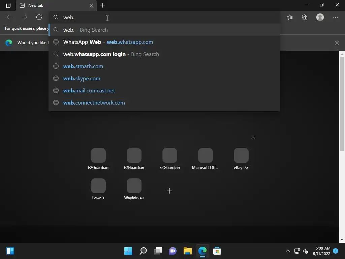345x259 pixels.
Task: Open Task View on the taskbar
Action: pyautogui.click(x=158, y=251)
